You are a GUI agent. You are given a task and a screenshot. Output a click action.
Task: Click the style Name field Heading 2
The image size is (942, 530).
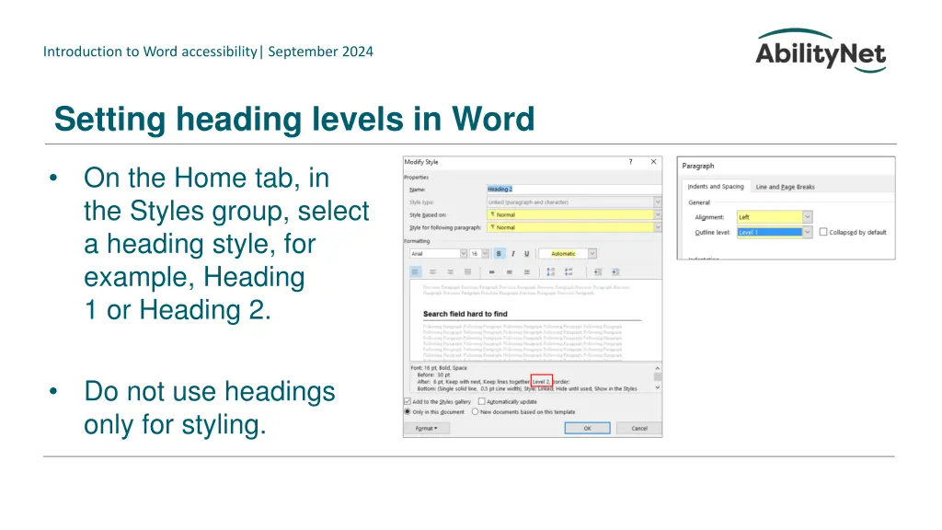pyautogui.click(x=574, y=190)
